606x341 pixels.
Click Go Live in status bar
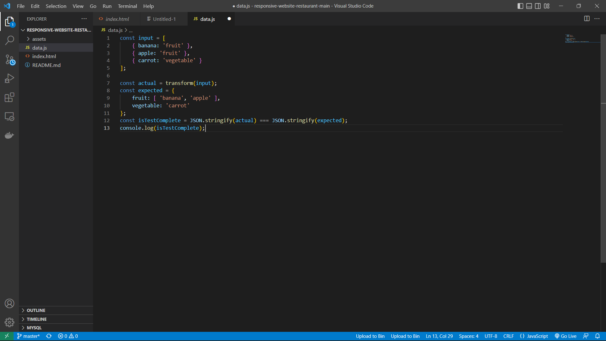[x=566, y=336]
